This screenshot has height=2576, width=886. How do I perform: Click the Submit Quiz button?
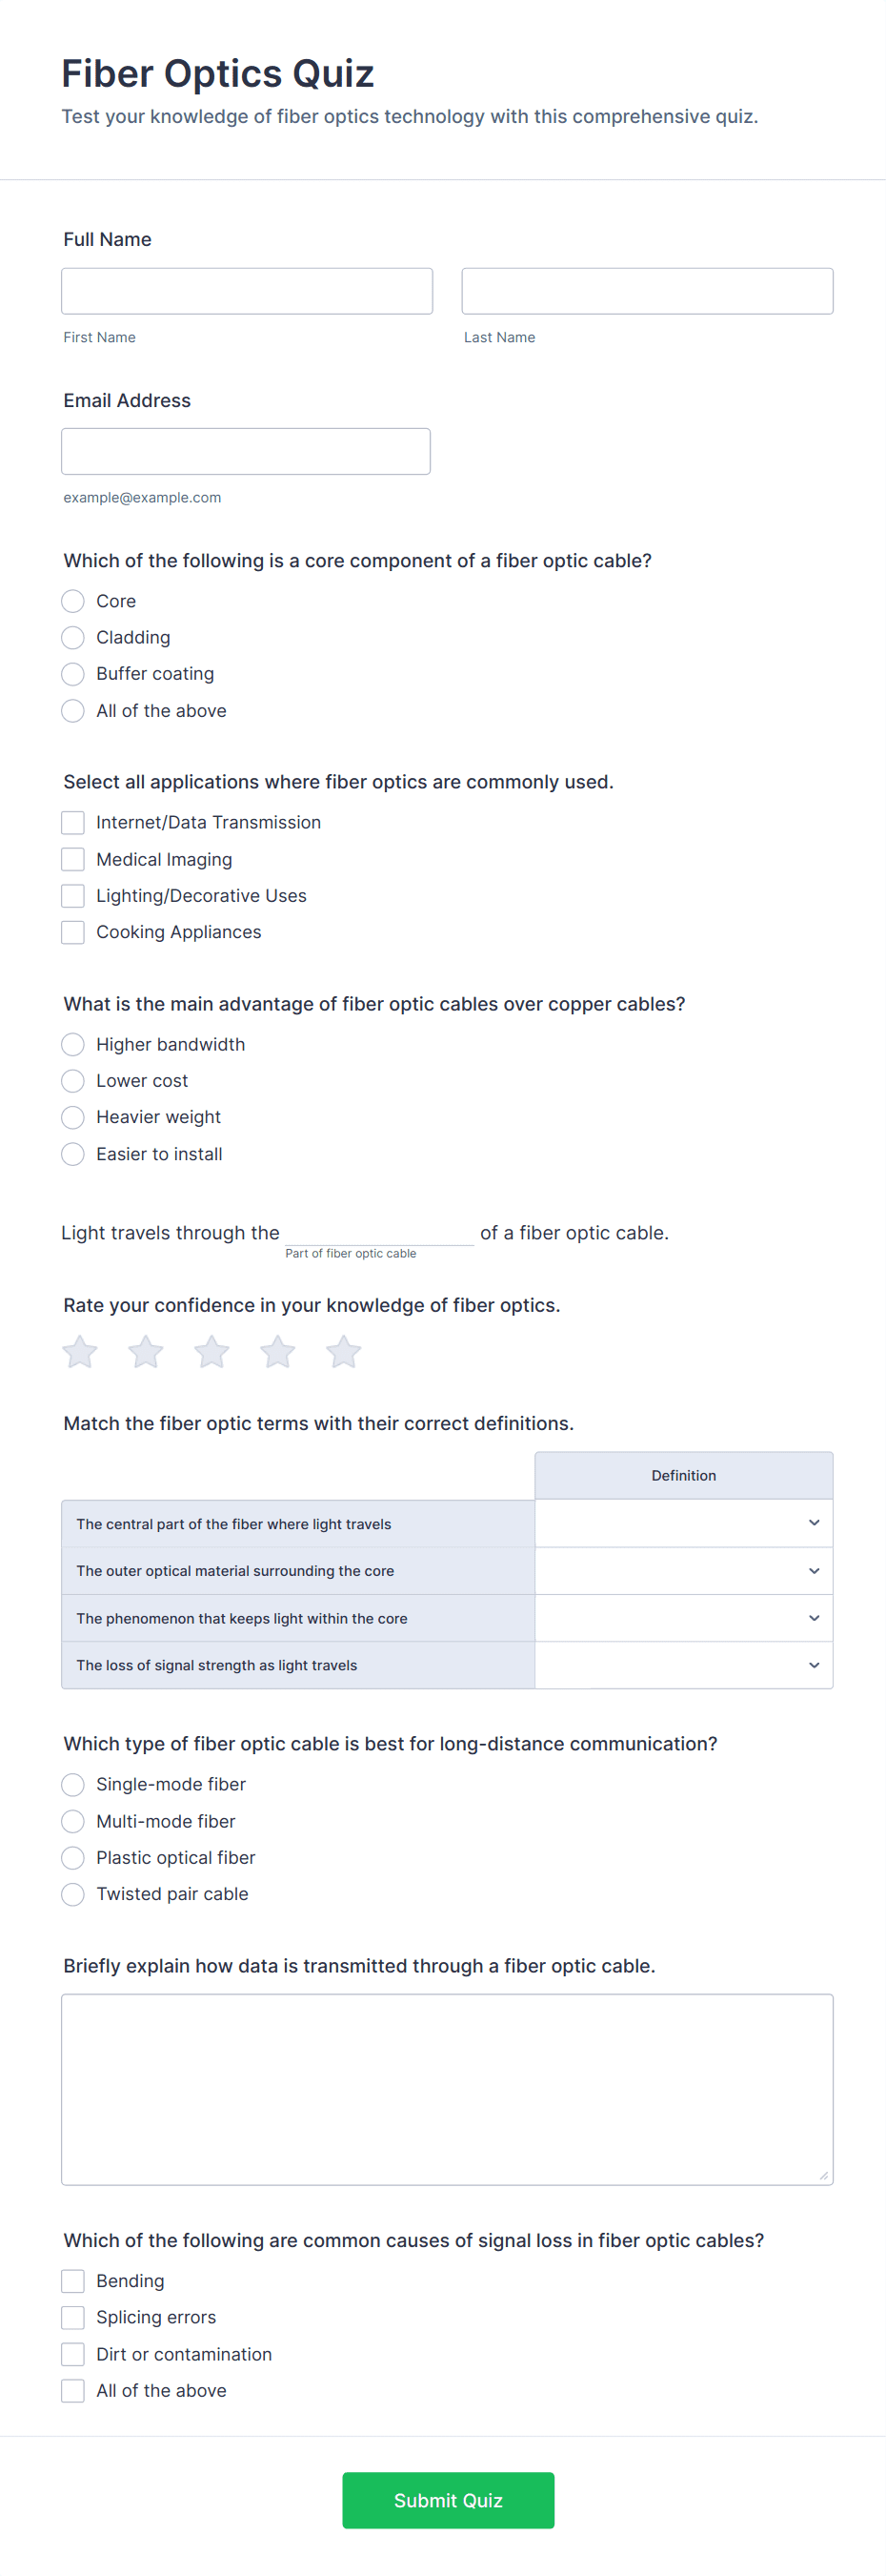[448, 2500]
